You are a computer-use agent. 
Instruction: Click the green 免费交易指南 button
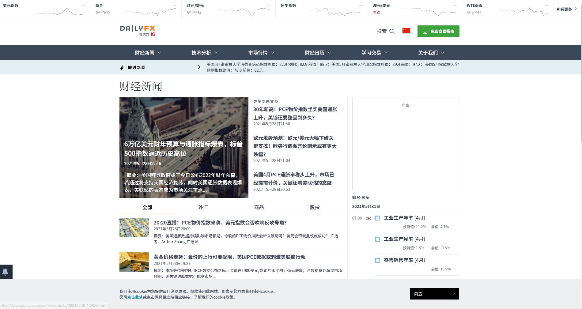click(438, 31)
